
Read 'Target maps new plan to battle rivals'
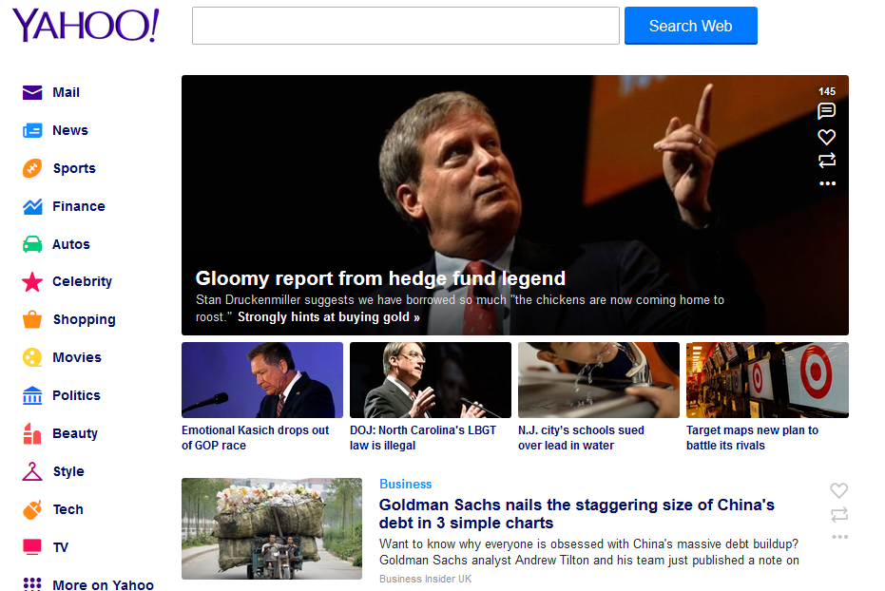click(x=752, y=438)
